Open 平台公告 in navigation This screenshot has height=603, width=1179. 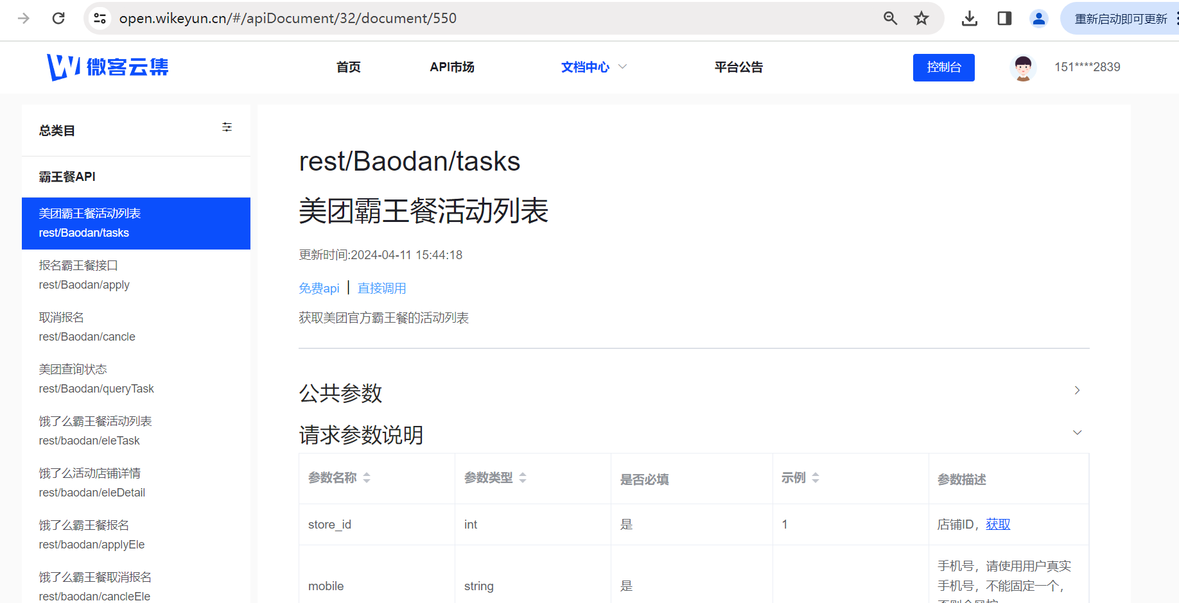tap(738, 67)
